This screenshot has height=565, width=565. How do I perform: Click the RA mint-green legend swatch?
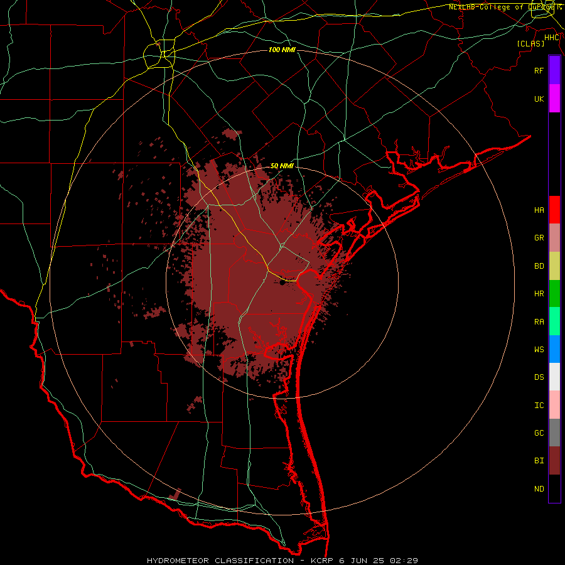[x=554, y=321]
